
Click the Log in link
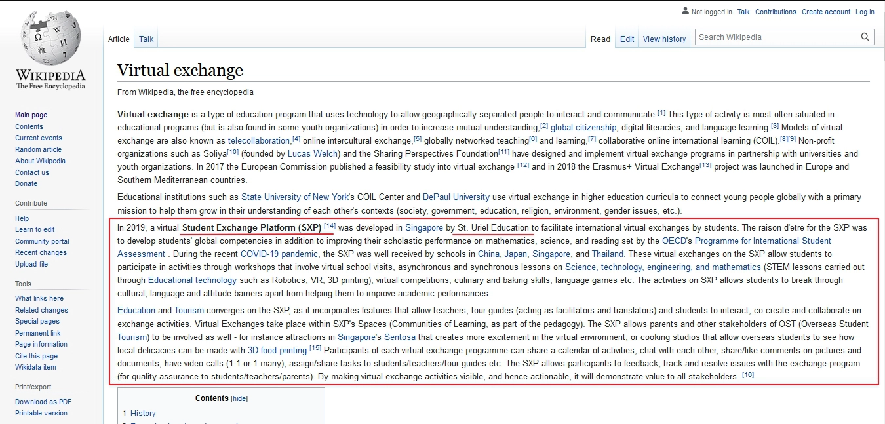tap(865, 12)
